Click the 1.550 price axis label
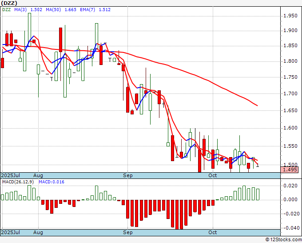Viewport: 302px width, 243px height. pos(290,146)
